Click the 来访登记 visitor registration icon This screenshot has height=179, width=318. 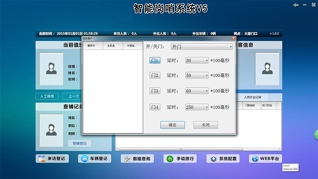[x=41, y=159]
